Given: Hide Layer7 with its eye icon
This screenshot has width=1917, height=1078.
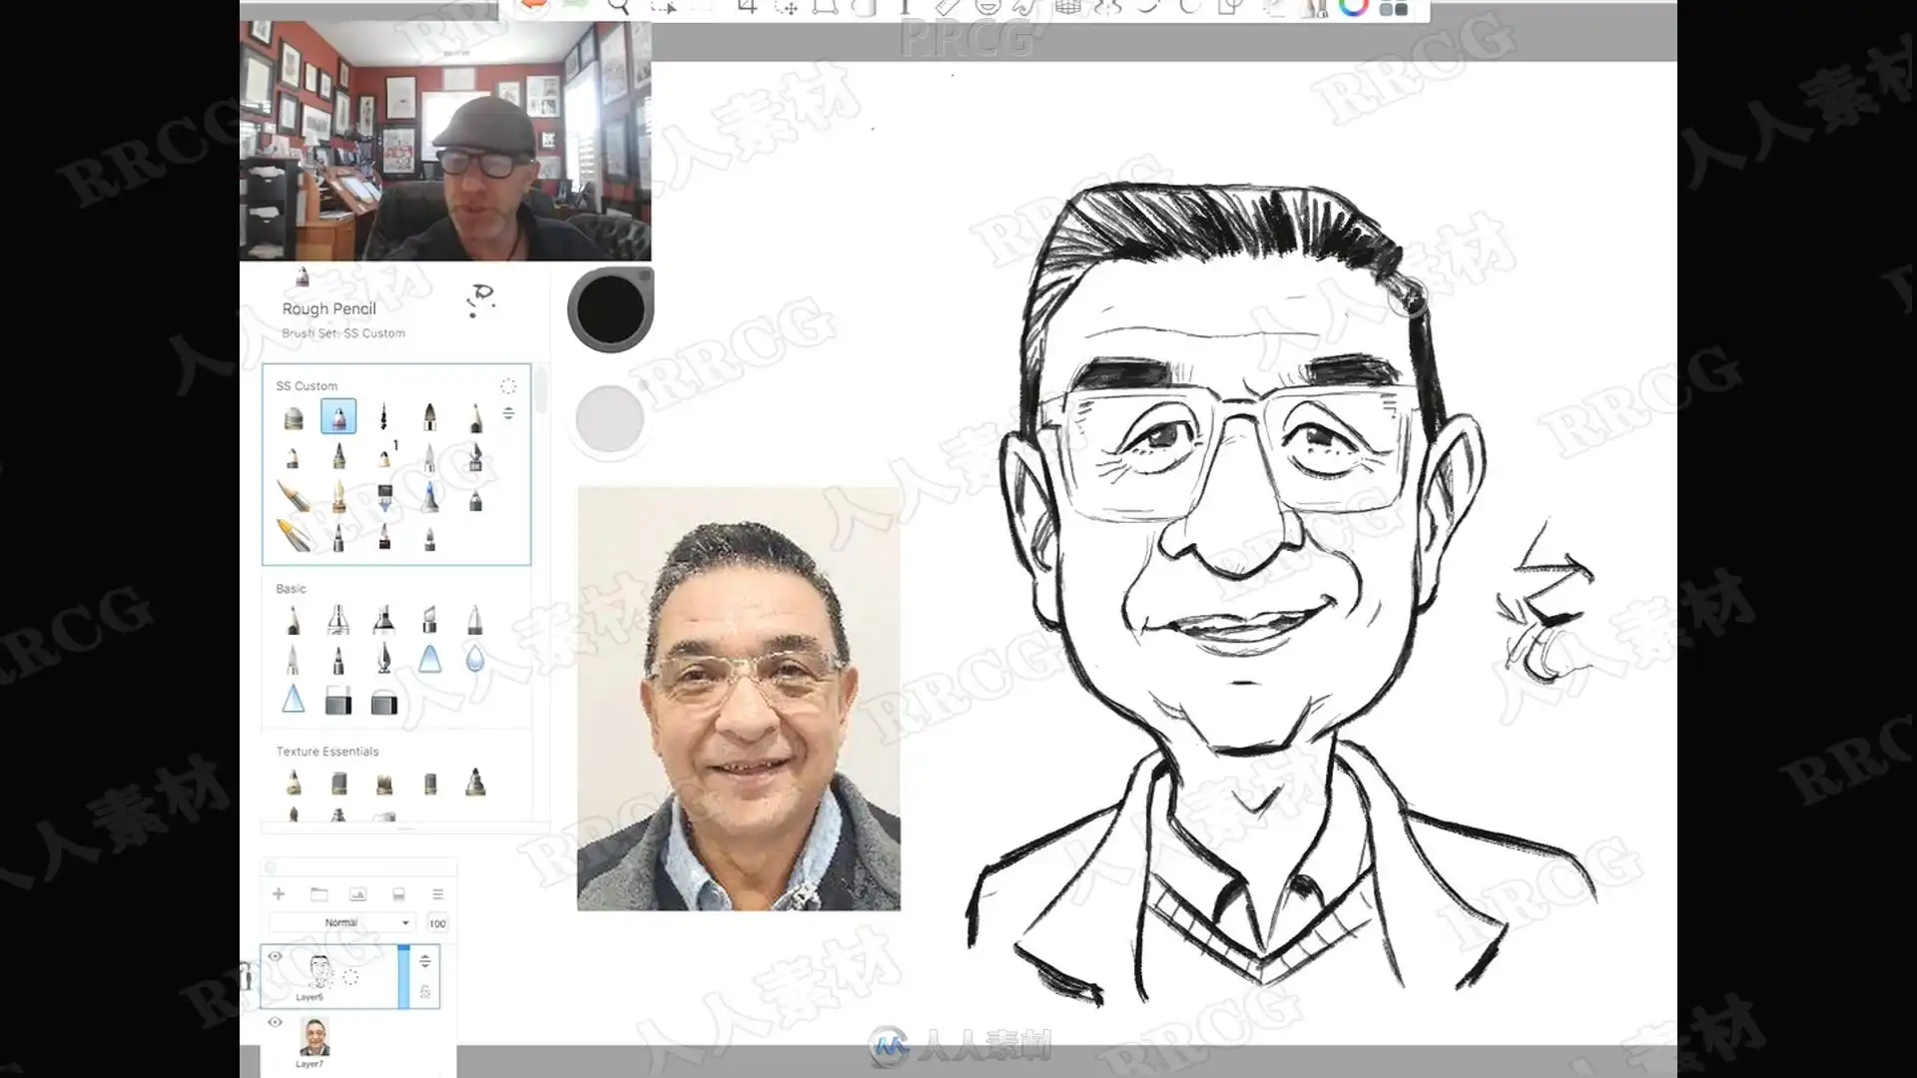Looking at the screenshot, I should (275, 1022).
